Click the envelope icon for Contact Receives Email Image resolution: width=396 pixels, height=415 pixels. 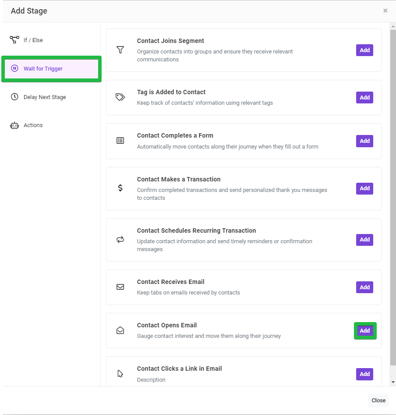(120, 287)
